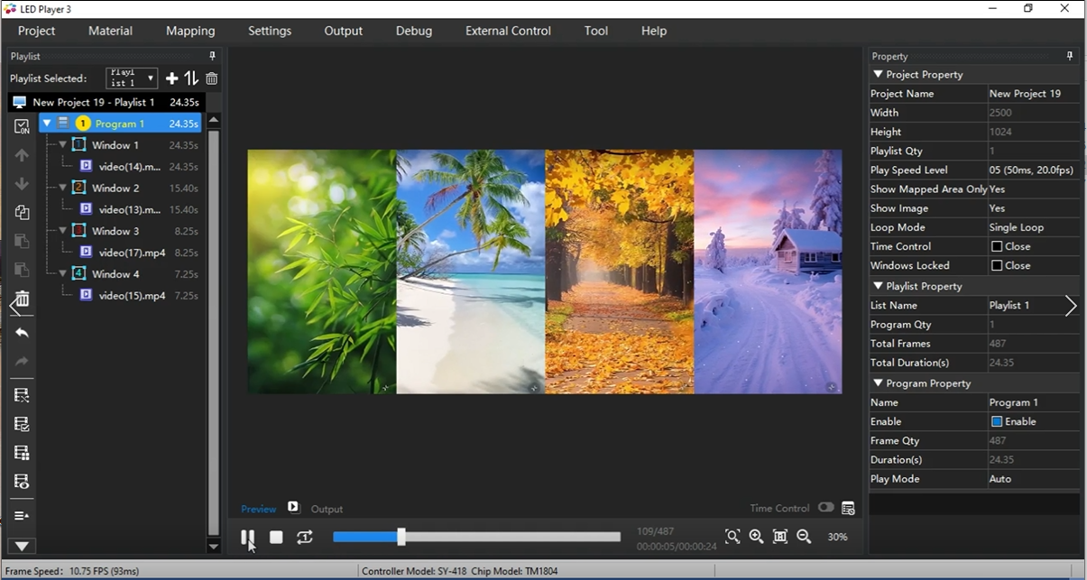Open the External Control menu

coord(508,31)
